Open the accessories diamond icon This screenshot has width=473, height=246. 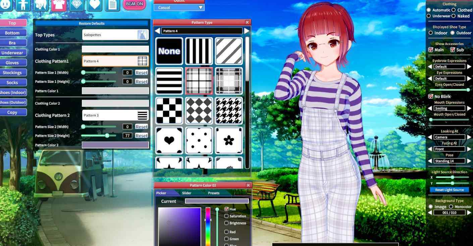77,4
